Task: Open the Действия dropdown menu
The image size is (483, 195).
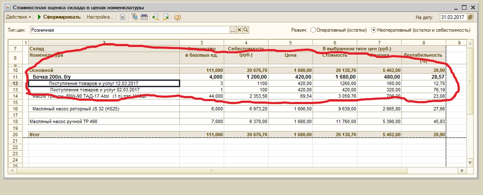Action: click(x=18, y=17)
